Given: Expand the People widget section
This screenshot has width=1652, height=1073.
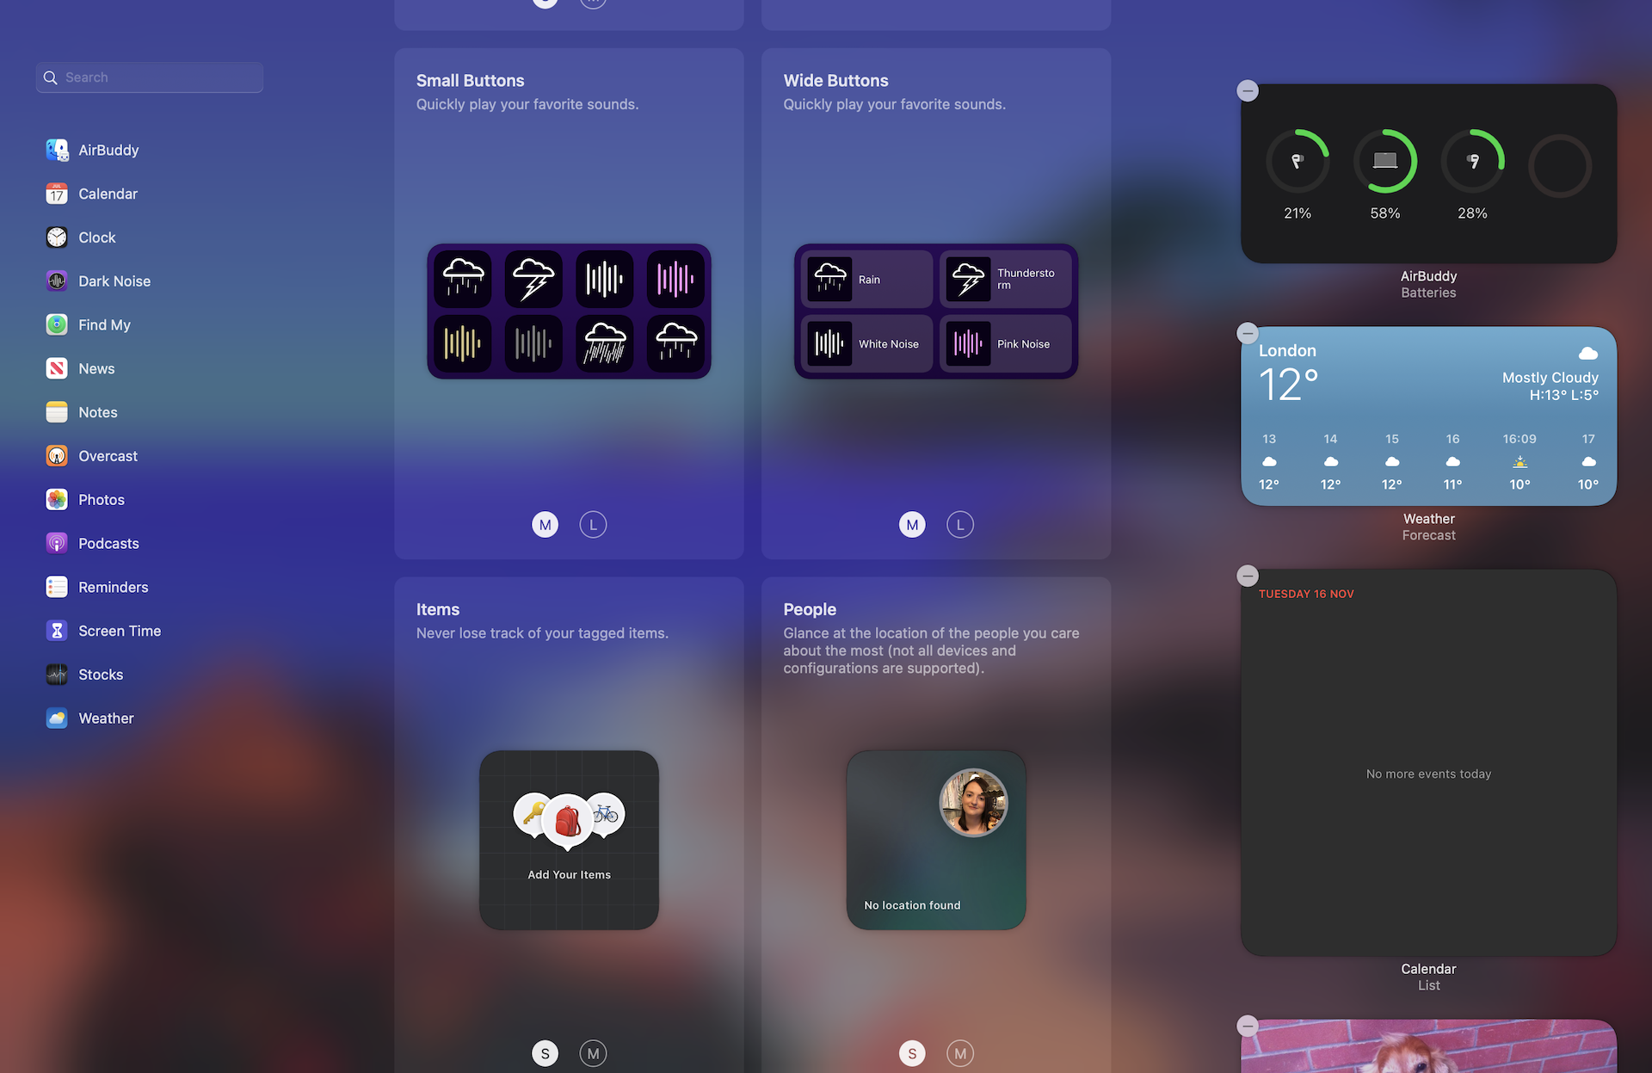Looking at the screenshot, I should [959, 1051].
